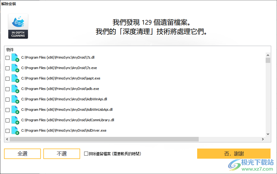Select the path text ending in 7z.exe
Viewport: 277px width, 174px height.
tap(59, 68)
